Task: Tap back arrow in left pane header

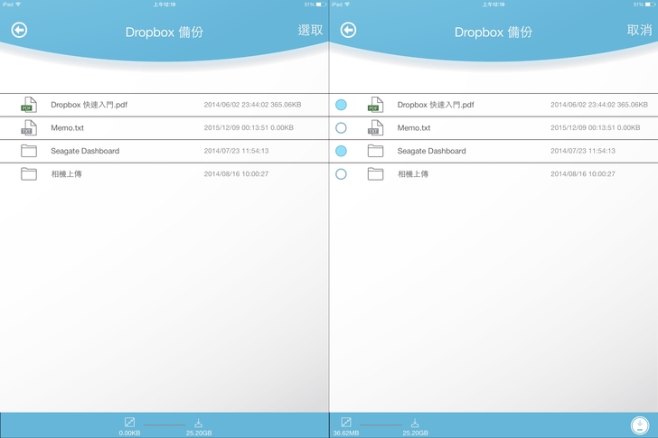Action: click(19, 31)
